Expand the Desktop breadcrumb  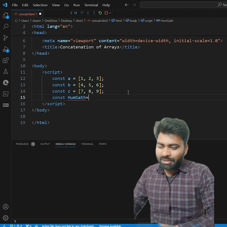67,21
